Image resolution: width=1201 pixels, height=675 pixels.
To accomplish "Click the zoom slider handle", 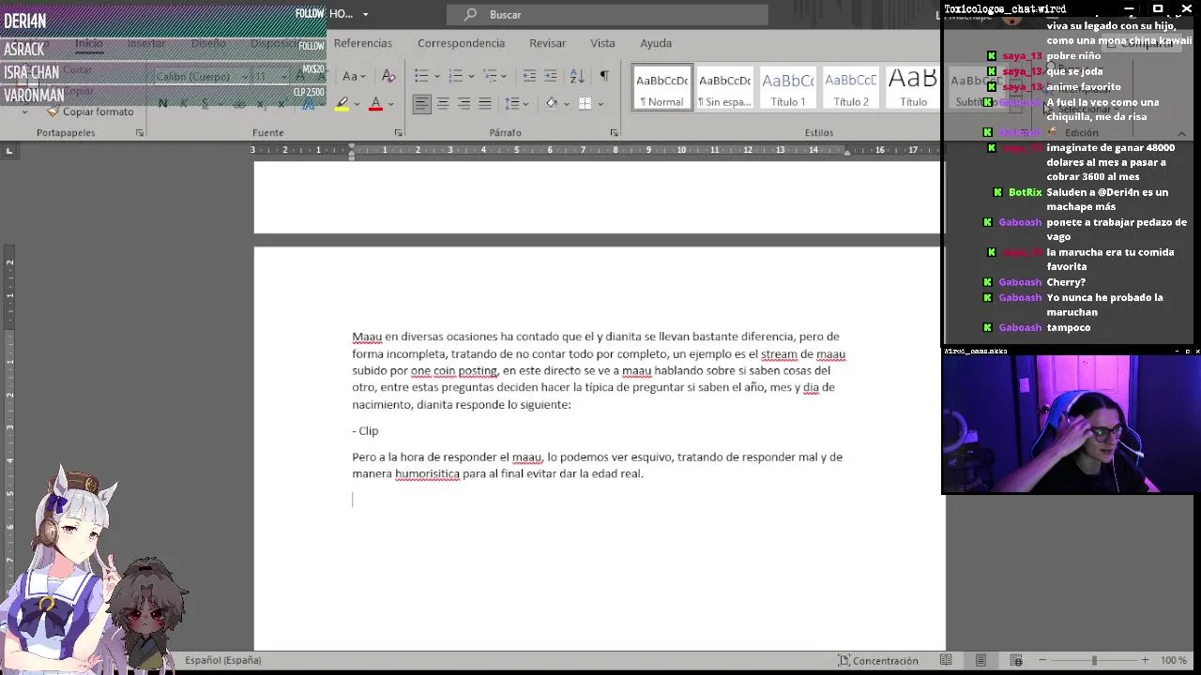I will tap(1094, 660).
